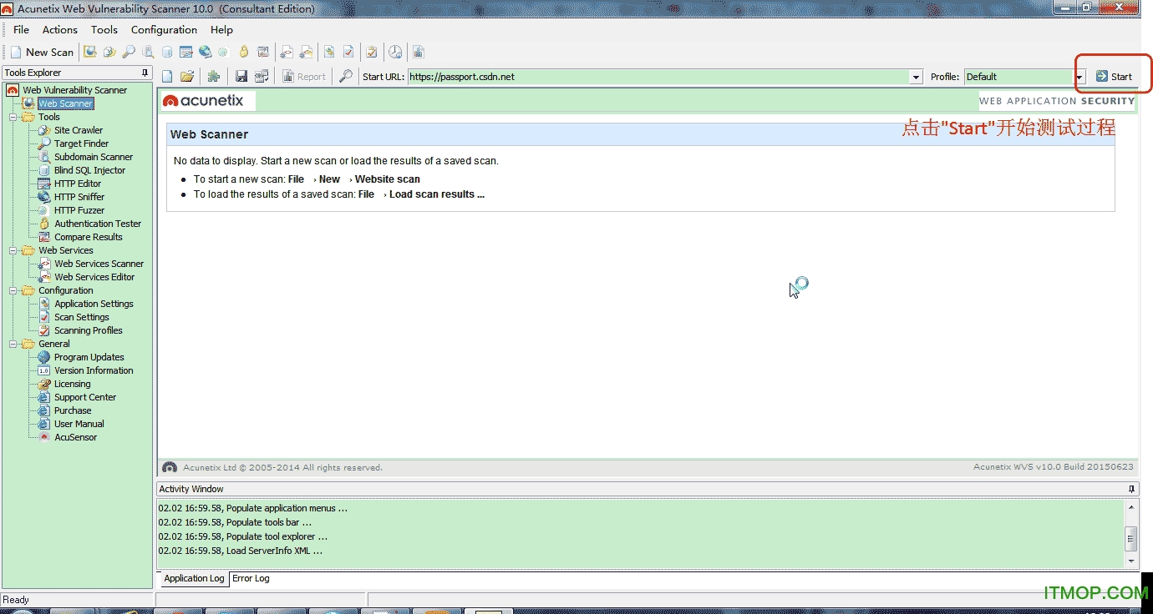This screenshot has height=614, width=1153.
Task: Select Scanning Profiles tree item
Action: [88, 330]
